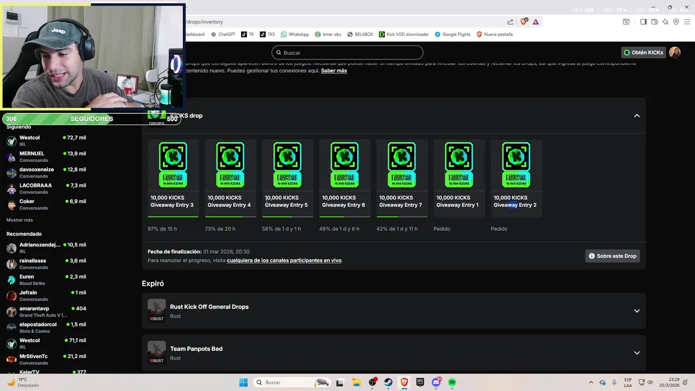Open the BELABOX bookmark

(x=361, y=34)
